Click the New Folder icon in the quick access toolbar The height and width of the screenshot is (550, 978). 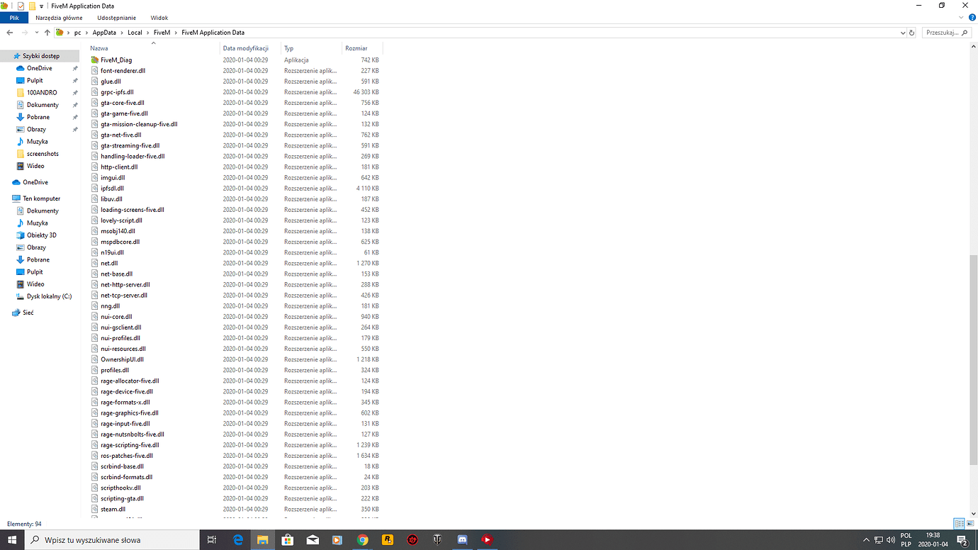pos(32,6)
